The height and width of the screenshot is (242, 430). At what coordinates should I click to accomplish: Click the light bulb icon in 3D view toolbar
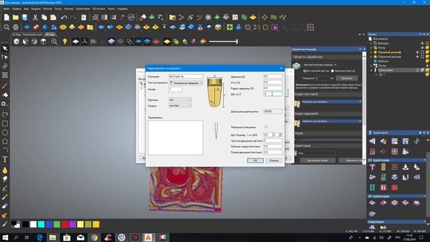64,42
